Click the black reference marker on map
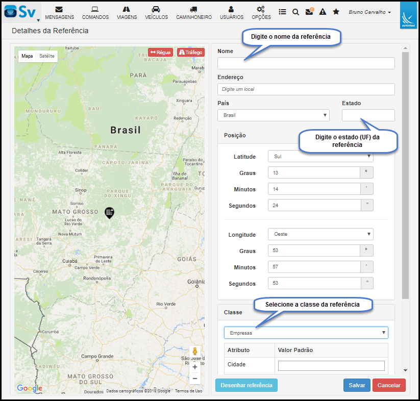The image size is (420, 401). click(109, 213)
